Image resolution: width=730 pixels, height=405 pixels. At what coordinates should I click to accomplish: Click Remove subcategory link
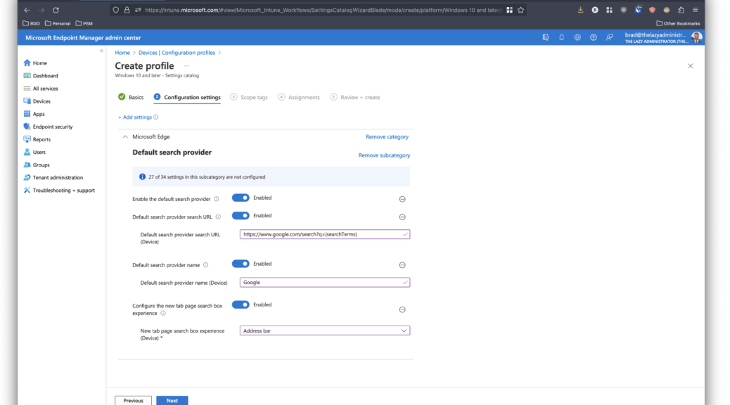pos(384,155)
